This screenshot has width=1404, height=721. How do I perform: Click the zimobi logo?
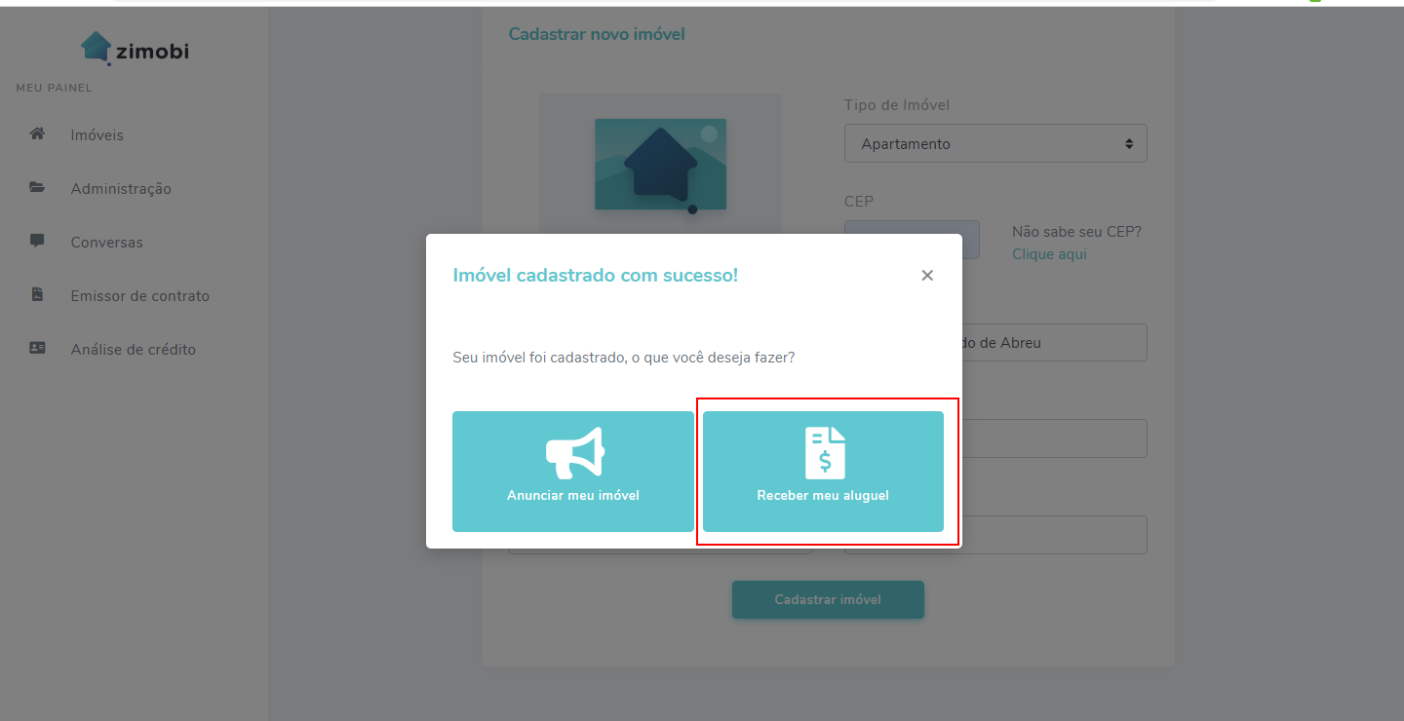click(x=135, y=49)
